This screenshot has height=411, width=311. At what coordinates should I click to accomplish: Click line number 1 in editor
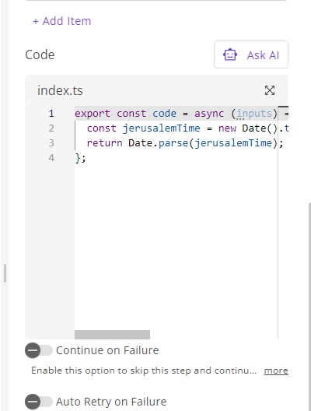(51, 114)
